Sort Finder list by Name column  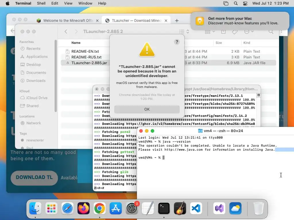tap(76, 43)
